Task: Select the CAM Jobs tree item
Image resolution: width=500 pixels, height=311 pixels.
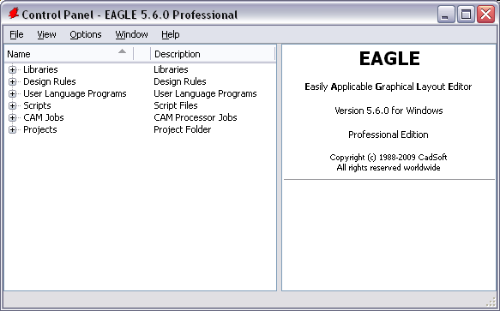Action: pos(44,117)
